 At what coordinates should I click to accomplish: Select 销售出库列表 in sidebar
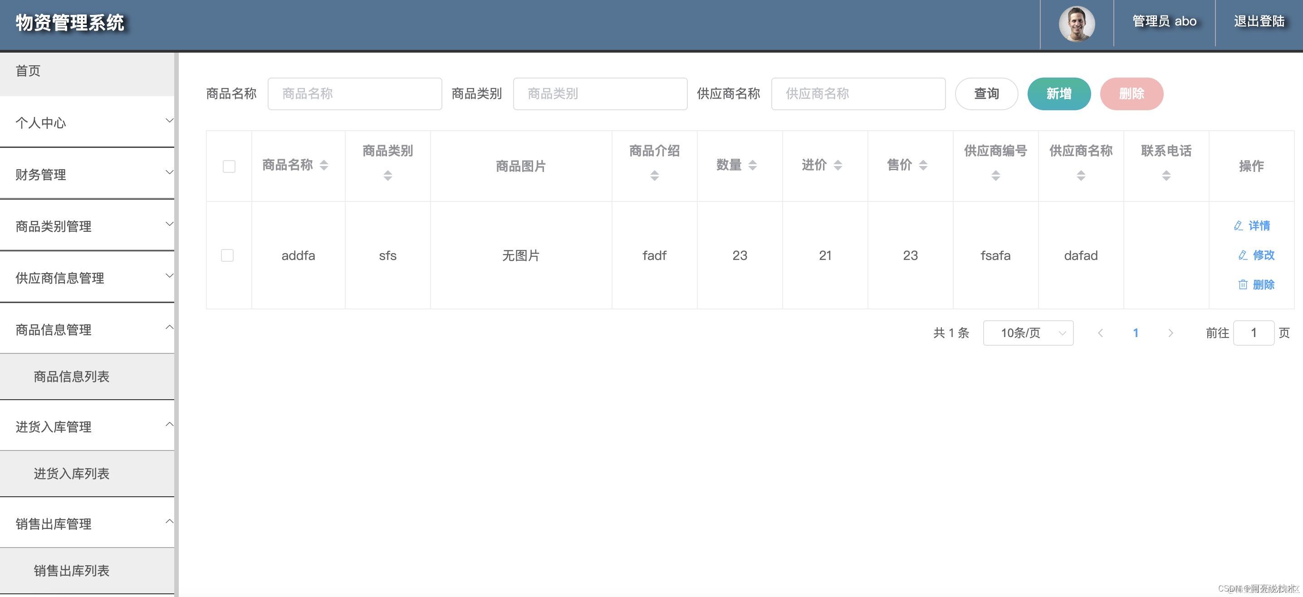[x=71, y=571]
